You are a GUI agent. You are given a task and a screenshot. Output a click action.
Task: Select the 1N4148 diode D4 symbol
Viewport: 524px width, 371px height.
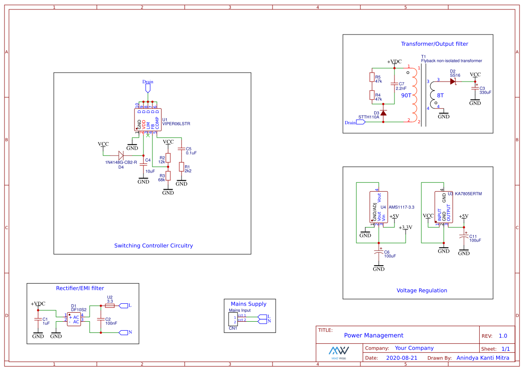coord(121,155)
